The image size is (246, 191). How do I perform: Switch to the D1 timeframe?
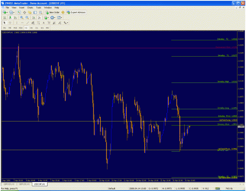pos(37,28)
